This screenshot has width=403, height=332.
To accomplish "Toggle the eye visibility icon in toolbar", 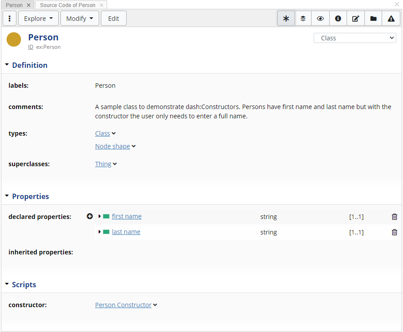I will 320,19.
